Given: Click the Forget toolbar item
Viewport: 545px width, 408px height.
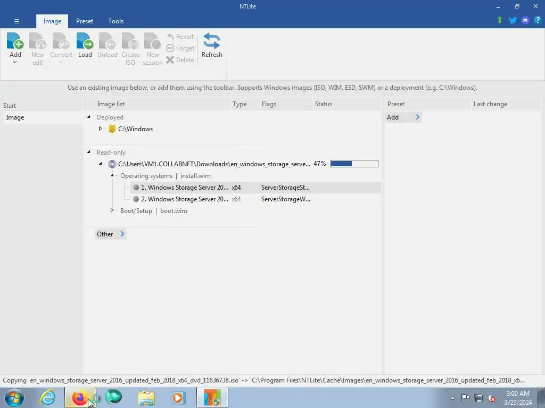Looking at the screenshot, I should (x=180, y=48).
